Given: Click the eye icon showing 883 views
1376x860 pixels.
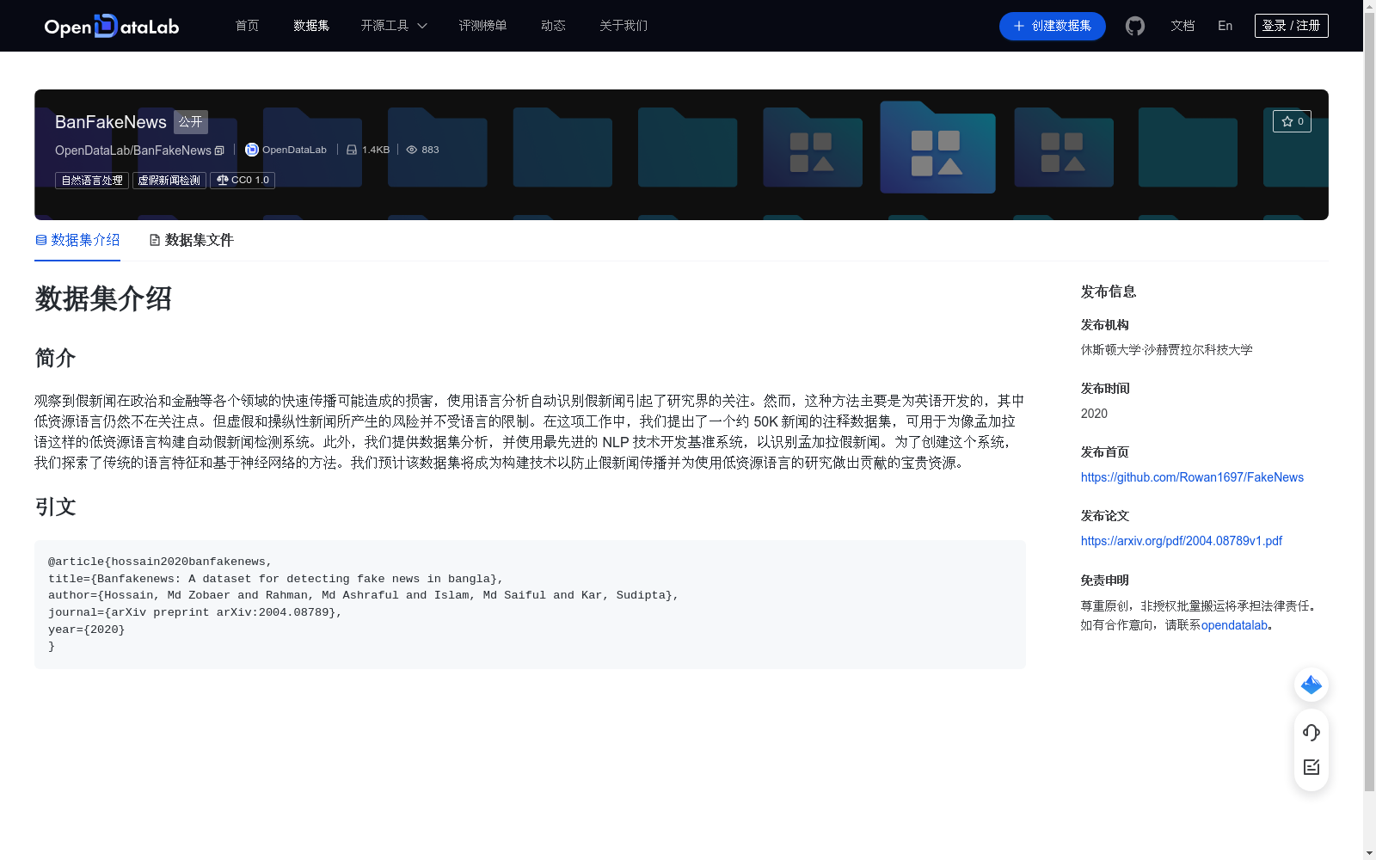Looking at the screenshot, I should point(413,150).
